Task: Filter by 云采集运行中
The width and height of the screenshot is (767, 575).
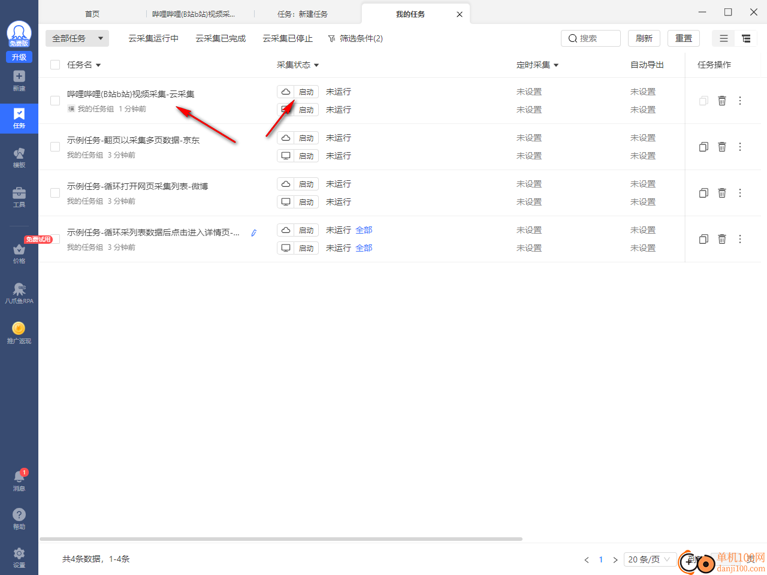Action: click(x=153, y=38)
